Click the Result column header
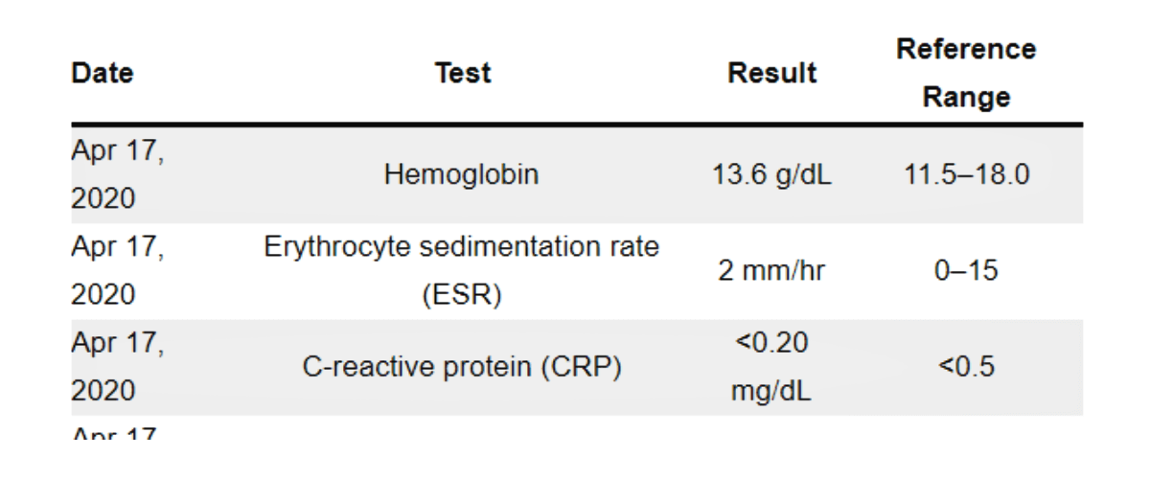This screenshot has width=1150, height=479. [772, 73]
